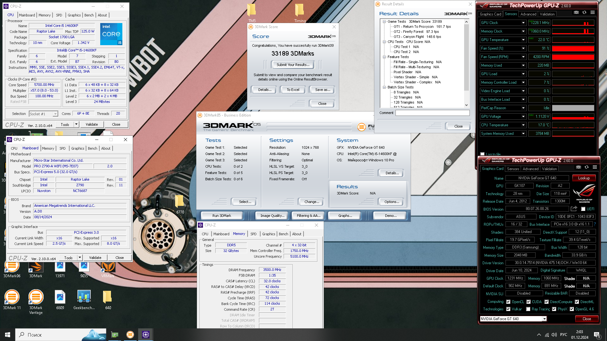607x341 pixels.
Task: Open the Graphics tab in CPU-Z Memory window
Action: pos(268,234)
